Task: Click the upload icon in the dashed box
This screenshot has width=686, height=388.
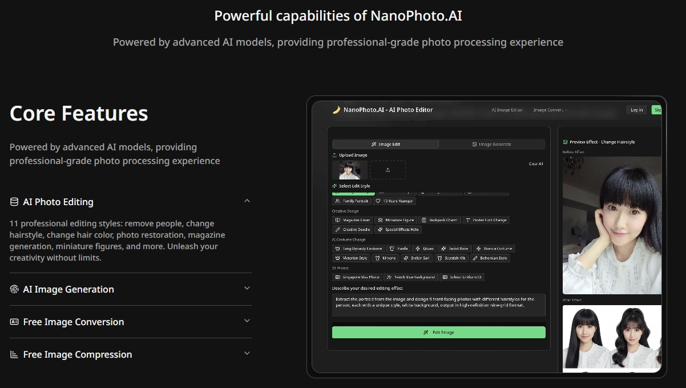Action: click(x=388, y=170)
